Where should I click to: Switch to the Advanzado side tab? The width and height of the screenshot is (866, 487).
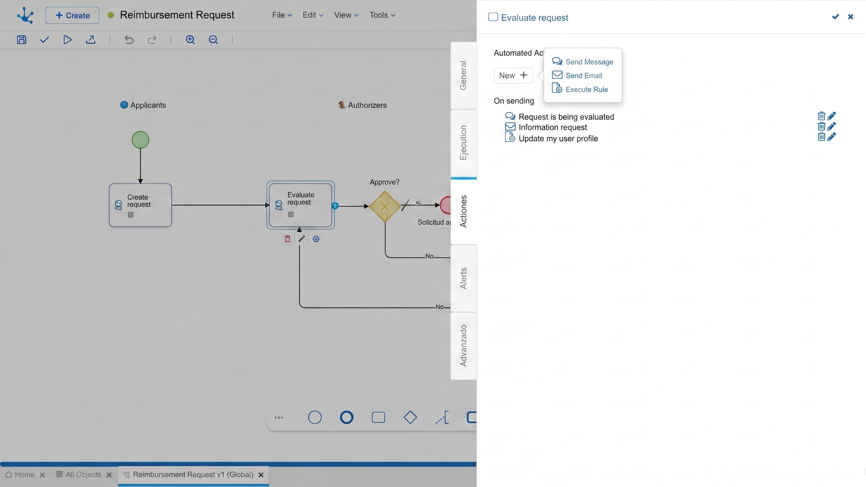click(x=463, y=346)
